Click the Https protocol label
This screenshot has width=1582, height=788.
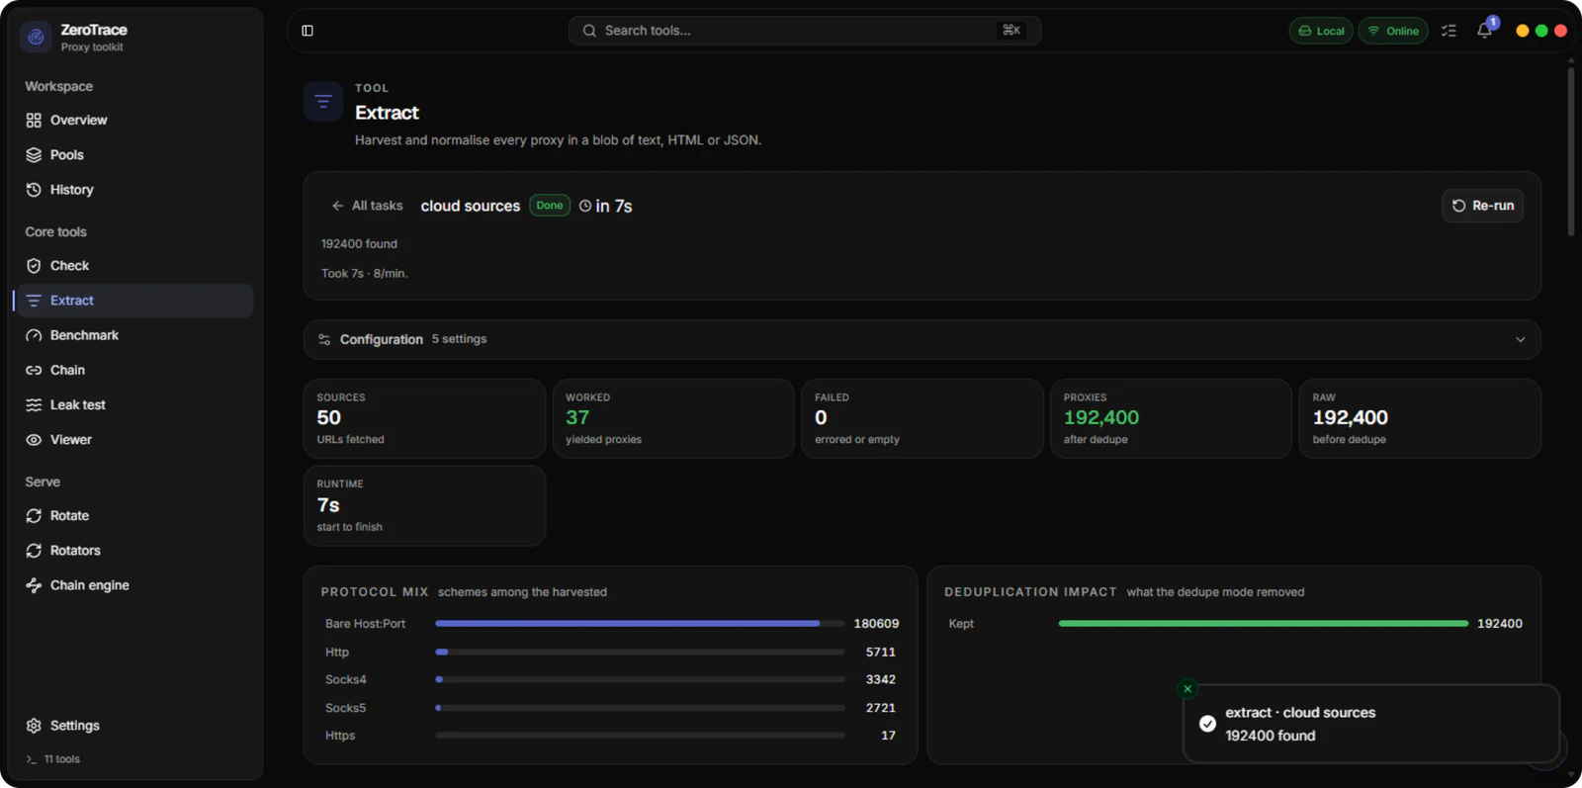(x=340, y=736)
